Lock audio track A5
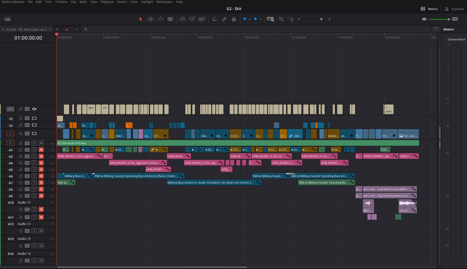 click(x=21, y=169)
